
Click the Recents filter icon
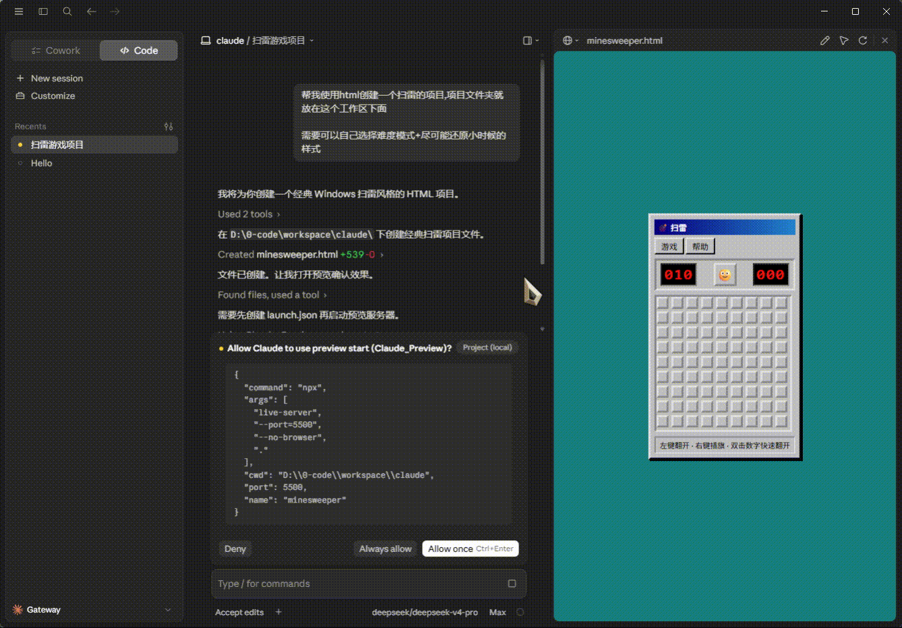coord(169,126)
